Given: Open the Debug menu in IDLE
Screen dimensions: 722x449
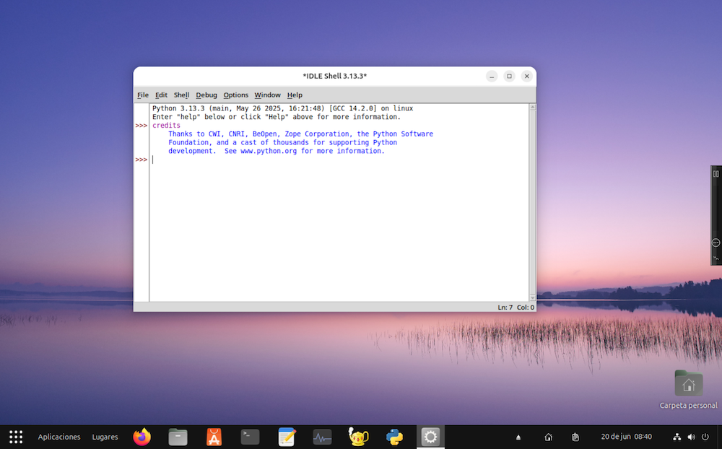Looking at the screenshot, I should tap(206, 95).
